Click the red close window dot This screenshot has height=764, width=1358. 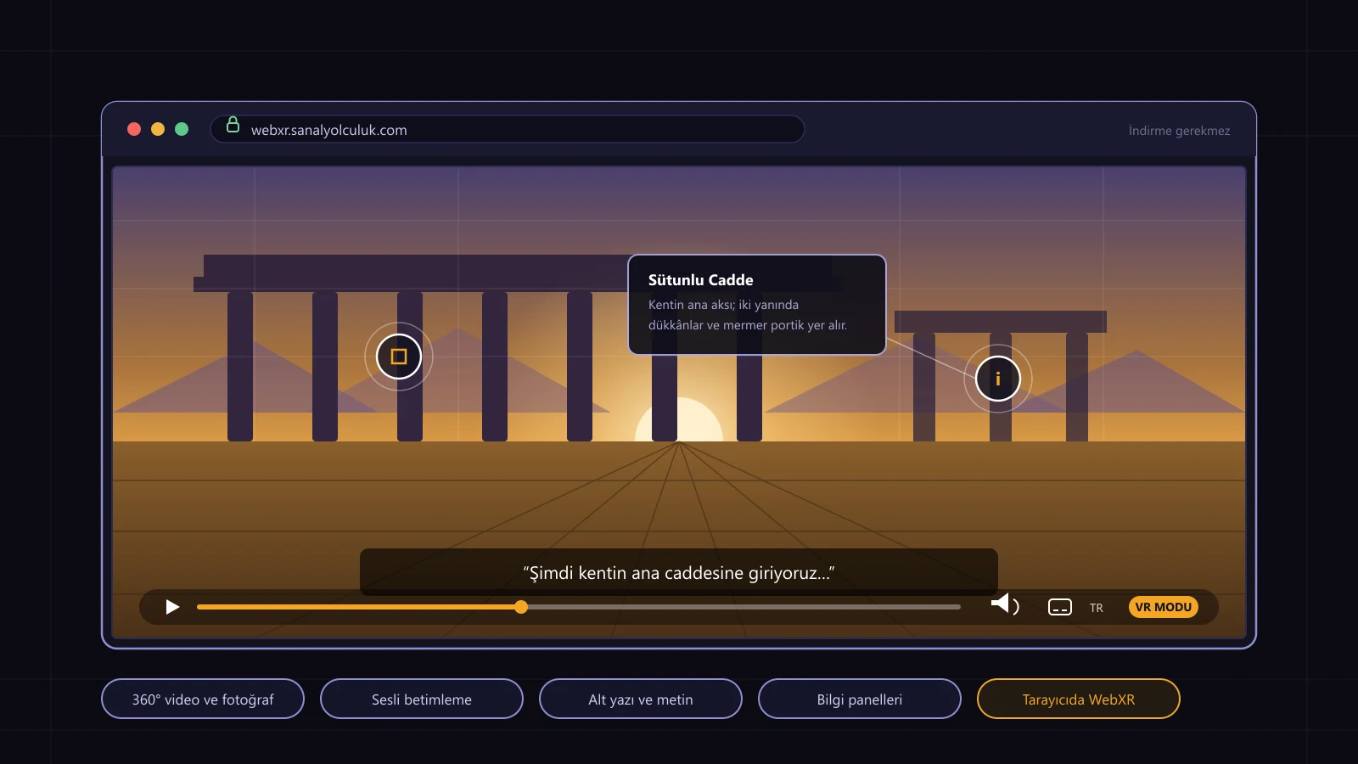point(134,129)
